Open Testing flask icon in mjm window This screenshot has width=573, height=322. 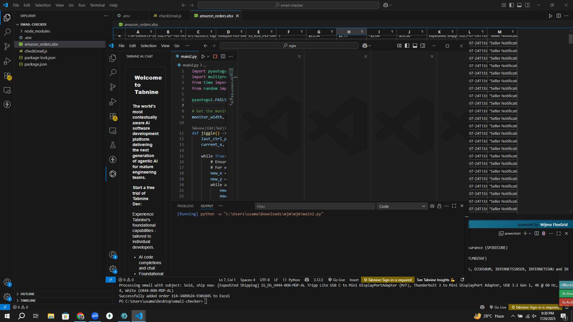pos(113,145)
